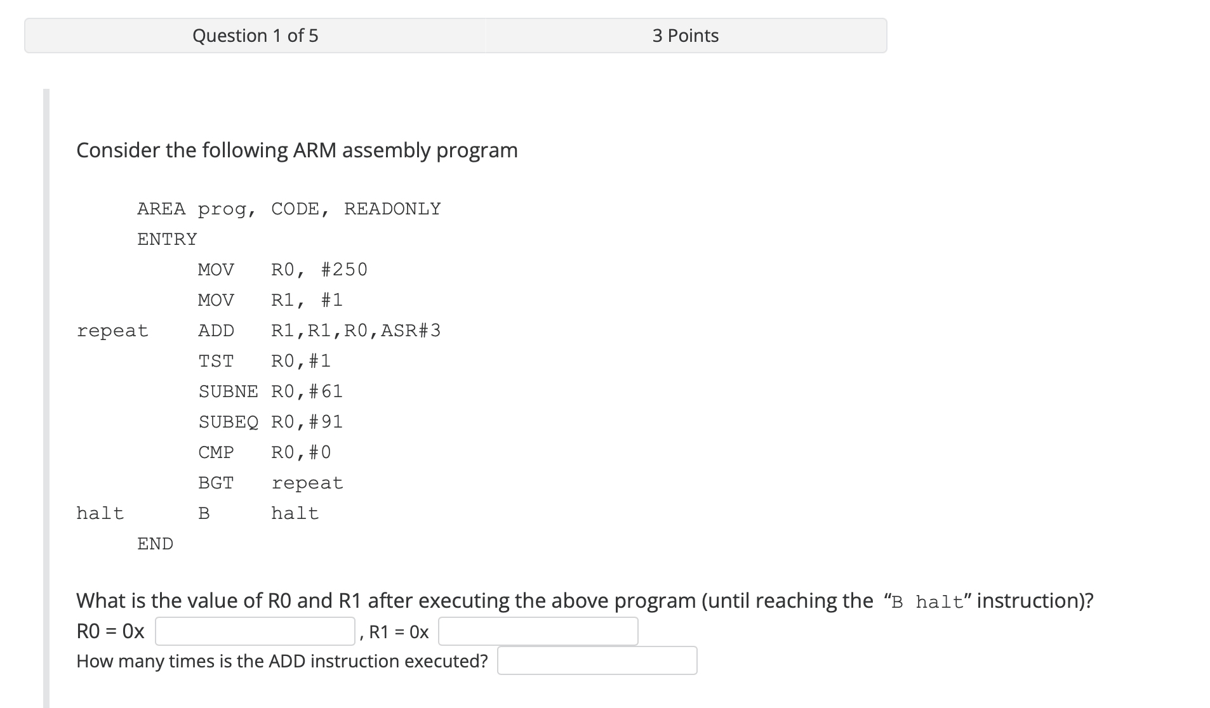Select the ADD R1,R1,R0,ASR#3 instruction
The image size is (1210, 708).
coord(317,330)
